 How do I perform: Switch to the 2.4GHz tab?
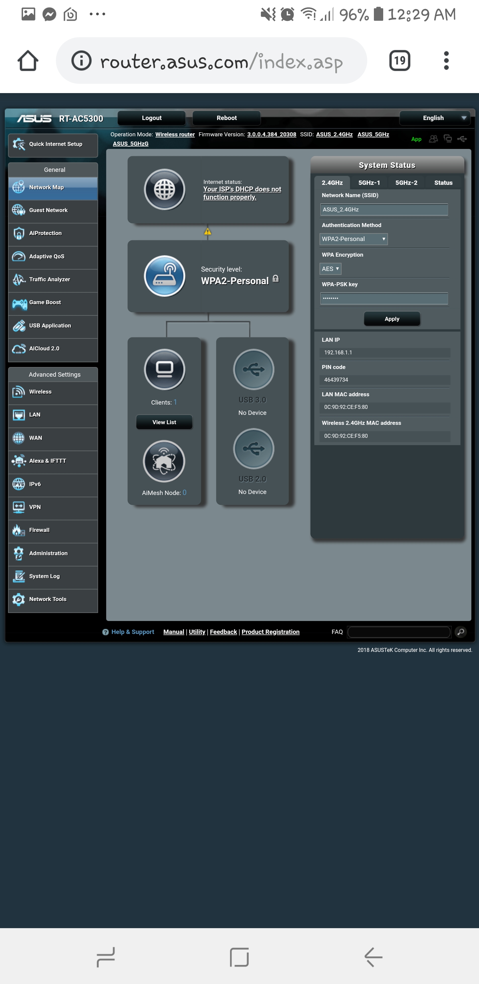click(332, 183)
